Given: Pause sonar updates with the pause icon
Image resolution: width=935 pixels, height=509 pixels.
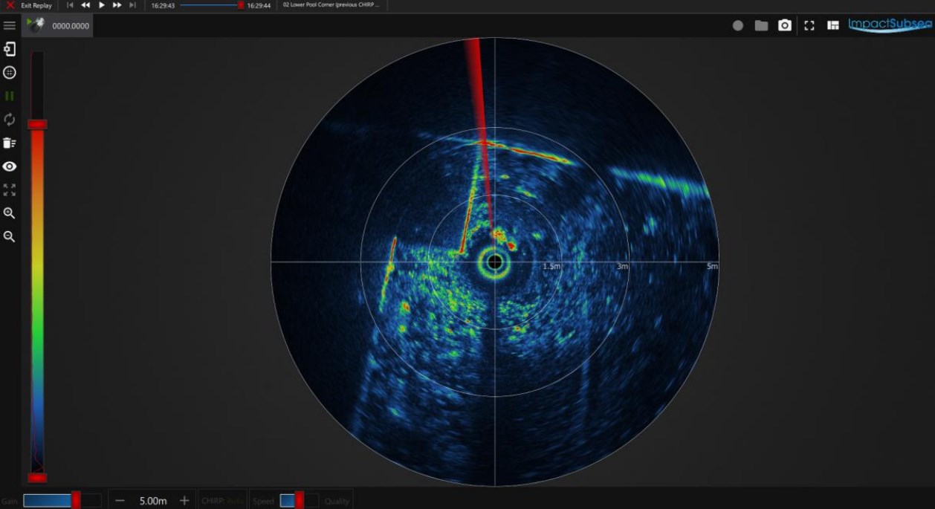Looking at the screenshot, I should (x=10, y=95).
